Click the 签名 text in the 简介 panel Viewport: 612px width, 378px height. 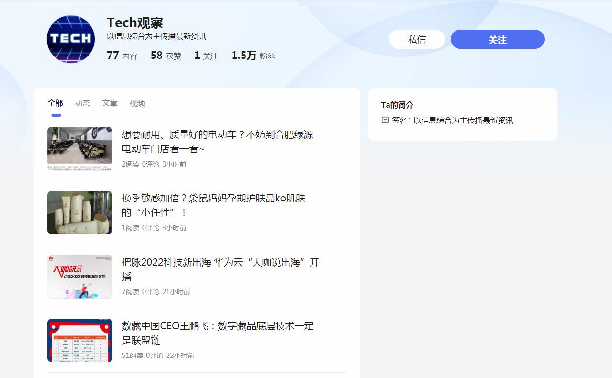tap(452, 120)
